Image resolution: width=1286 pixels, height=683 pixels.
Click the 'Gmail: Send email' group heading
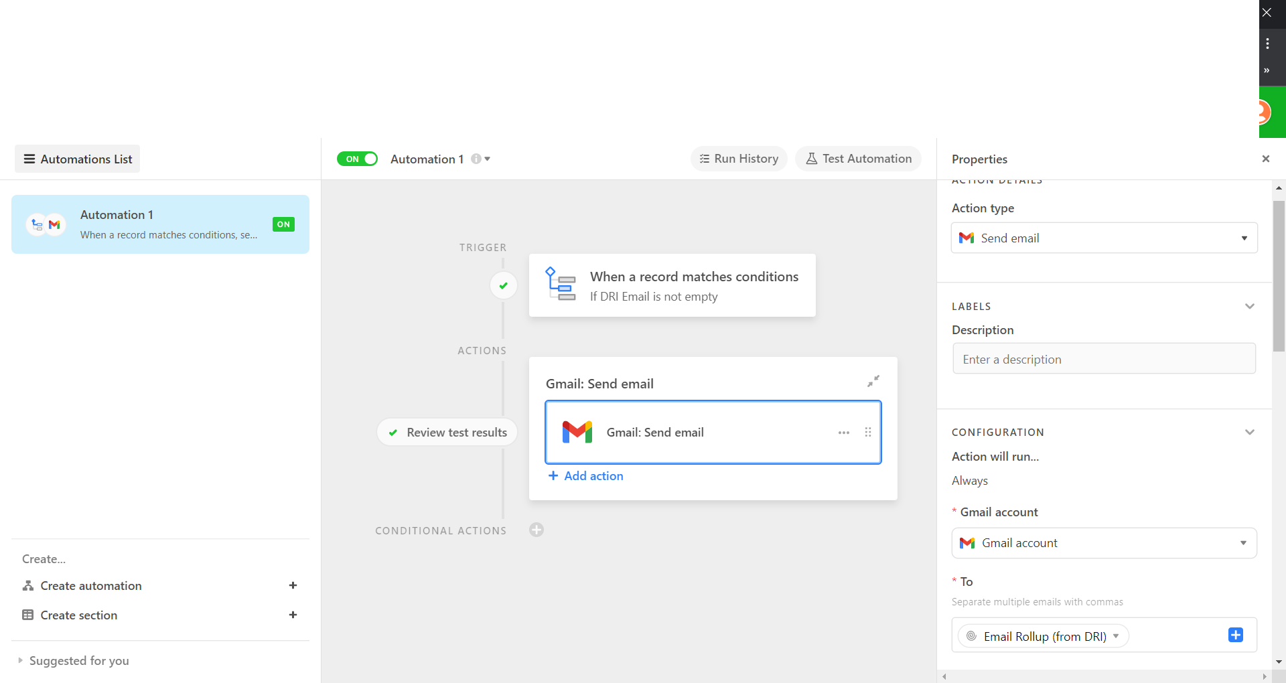(599, 384)
